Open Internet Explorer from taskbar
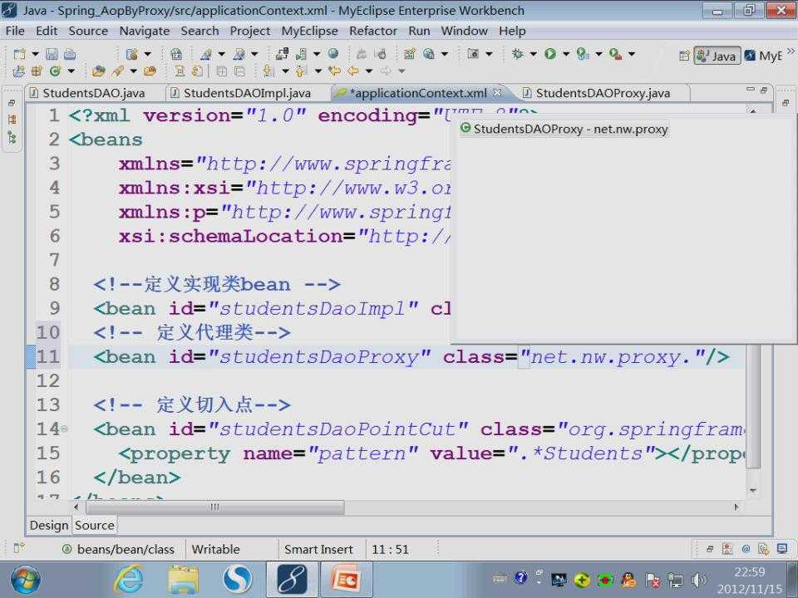 click(128, 579)
